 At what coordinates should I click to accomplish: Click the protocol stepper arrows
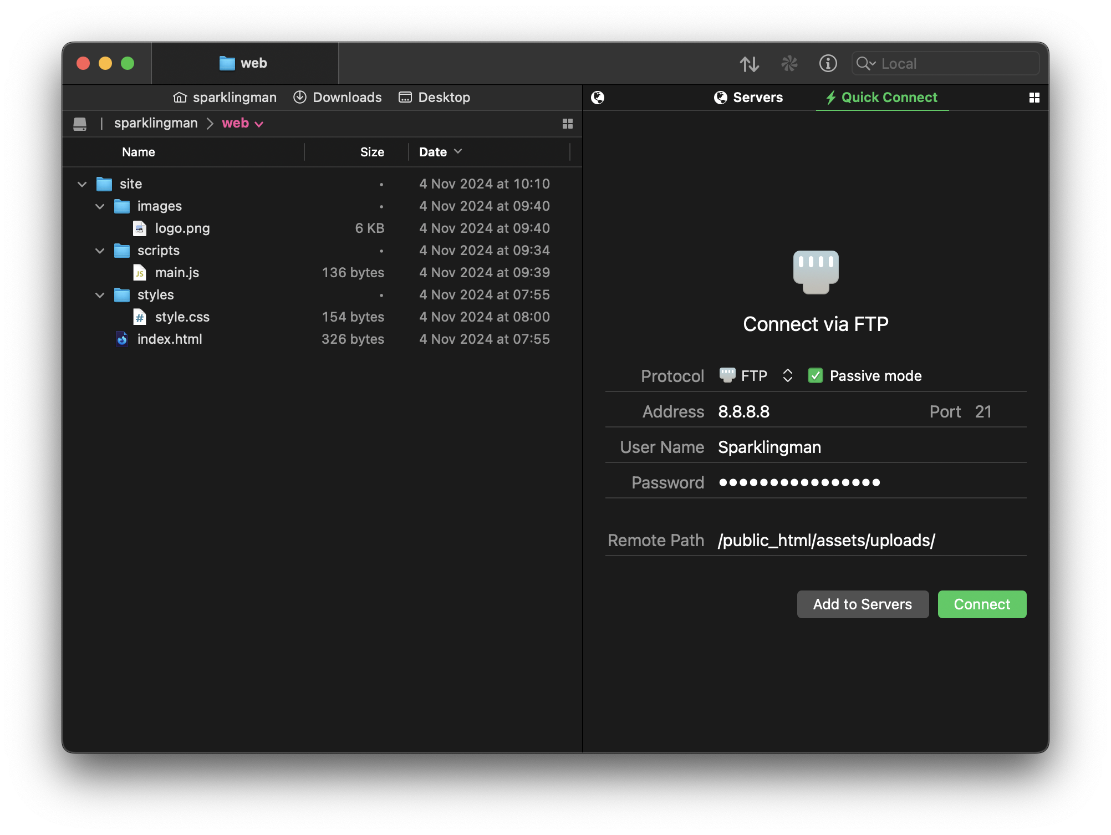787,376
